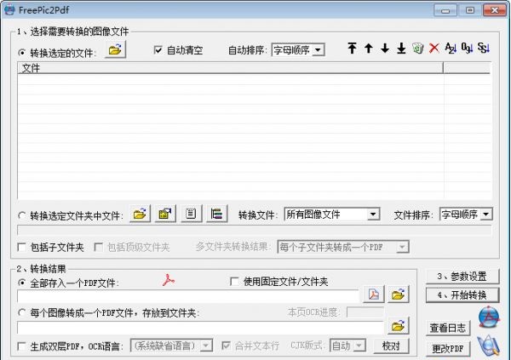Open folder icon beside 转换选定的文件
Image resolution: width=511 pixels, height=360 pixels.
[x=115, y=50]
